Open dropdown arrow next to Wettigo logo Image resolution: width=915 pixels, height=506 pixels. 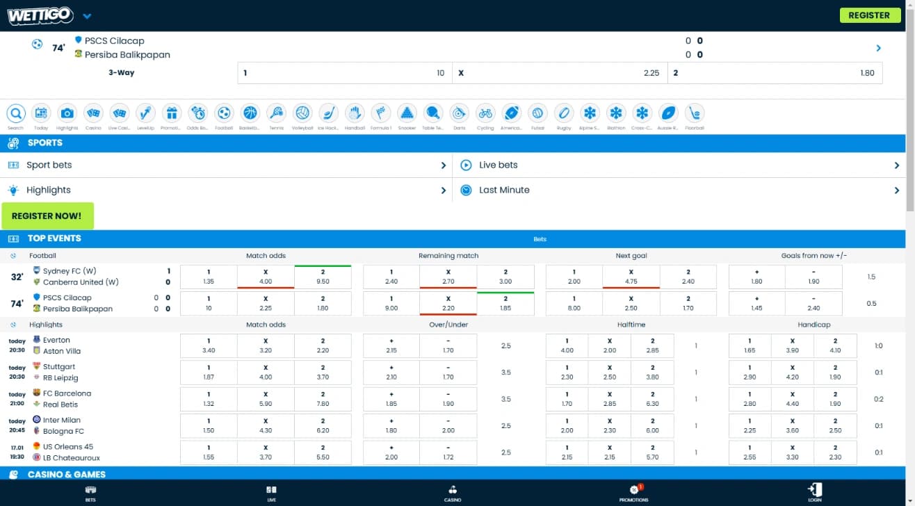point(87,16)
